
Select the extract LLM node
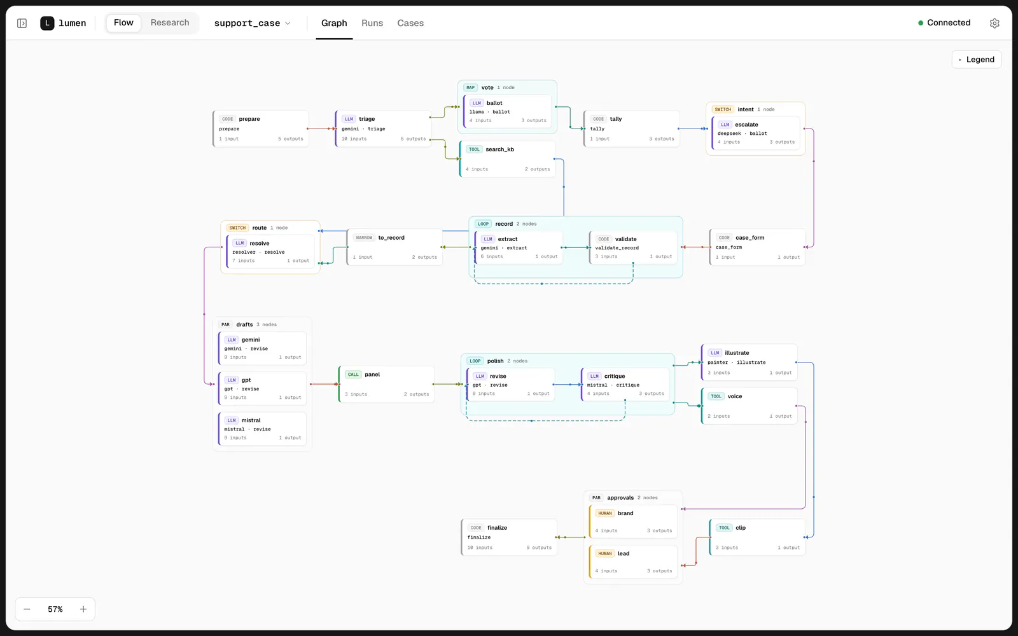(x=519, y=248)
